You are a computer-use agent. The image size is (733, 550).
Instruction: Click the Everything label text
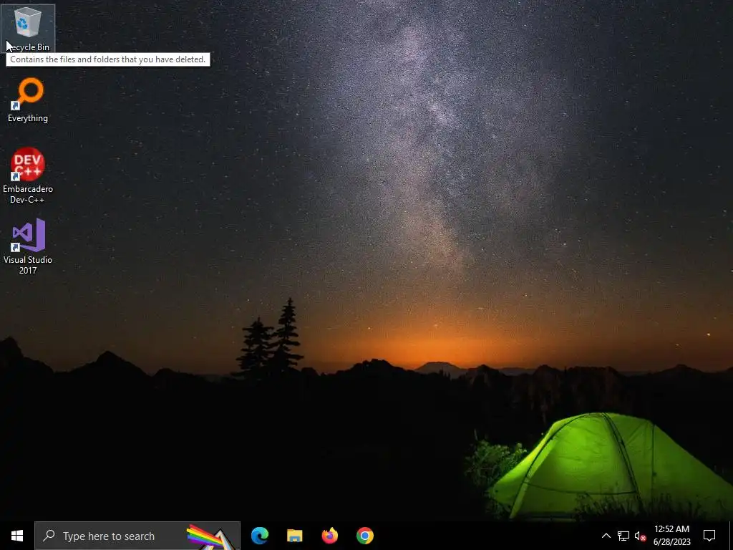click(x=28, y=118)
